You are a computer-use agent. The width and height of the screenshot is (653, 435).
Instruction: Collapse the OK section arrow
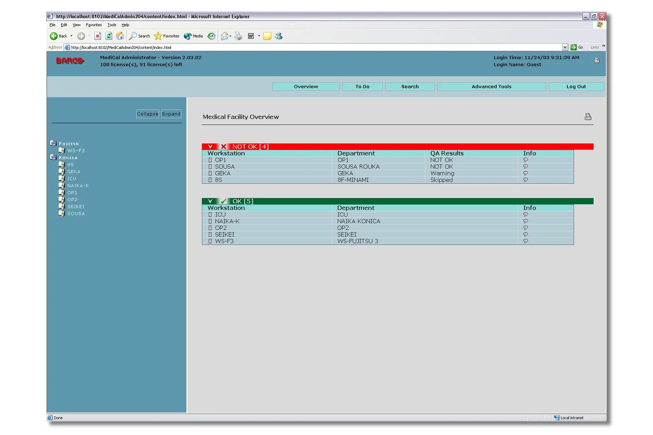210,201
